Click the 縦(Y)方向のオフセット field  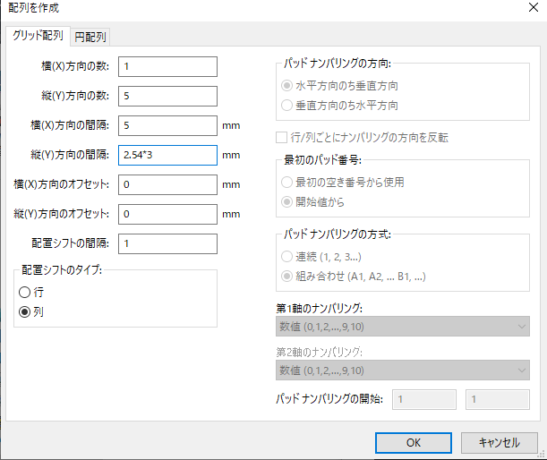coord(167,214)
